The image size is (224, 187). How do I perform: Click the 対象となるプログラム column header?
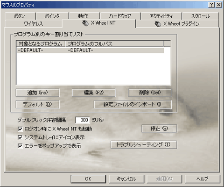tap(41, 44)
